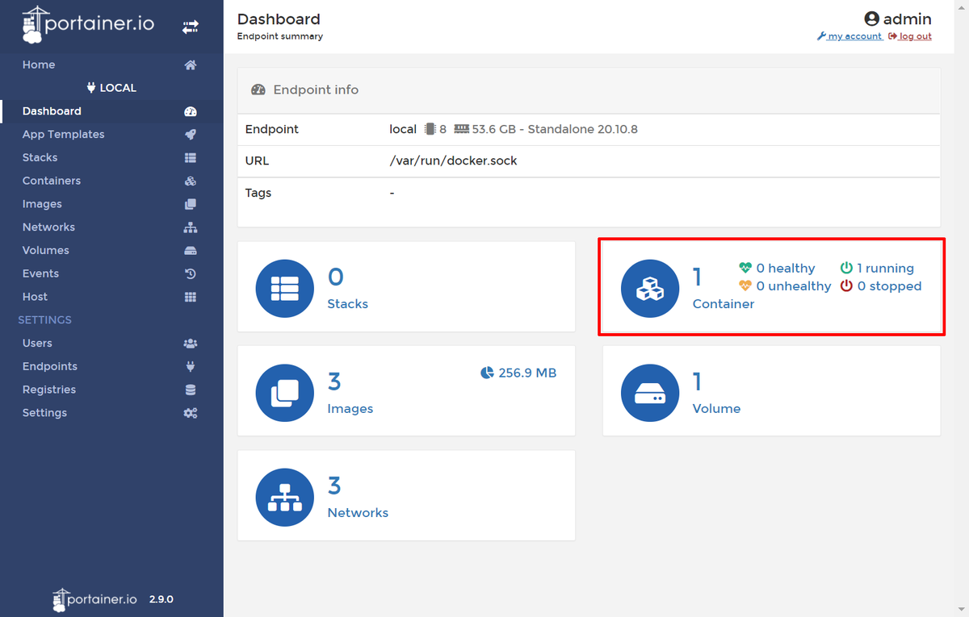
Task: Click the '0 unhealthy' status text
Action: point(794,286)
